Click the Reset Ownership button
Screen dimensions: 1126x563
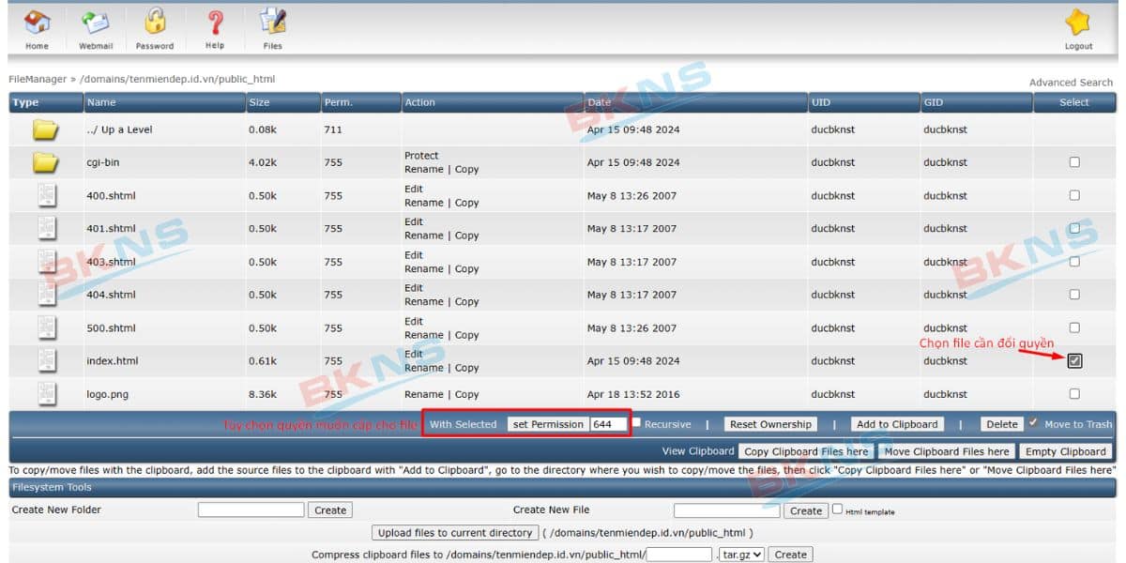pos(769,423)
